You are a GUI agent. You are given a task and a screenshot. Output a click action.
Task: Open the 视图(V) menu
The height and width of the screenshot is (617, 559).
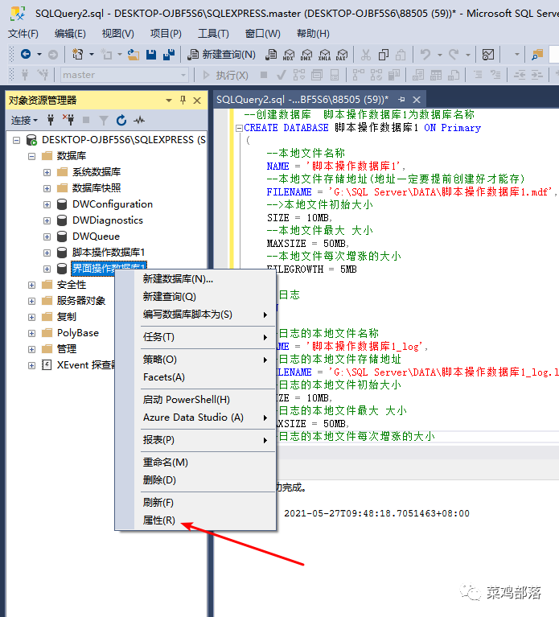pos(117,34)
